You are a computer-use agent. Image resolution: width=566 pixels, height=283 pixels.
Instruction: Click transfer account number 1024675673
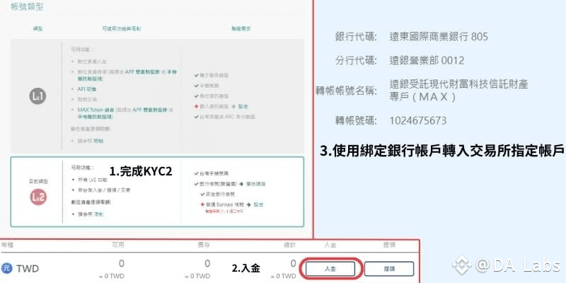click(418, 120)
